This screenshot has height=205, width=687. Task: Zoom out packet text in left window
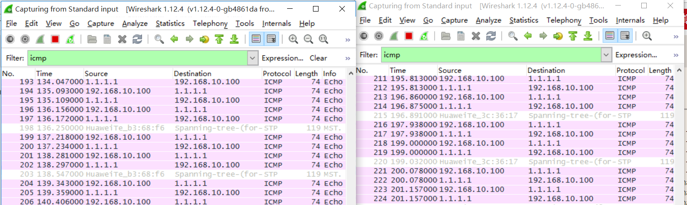(x=308, y=40)
